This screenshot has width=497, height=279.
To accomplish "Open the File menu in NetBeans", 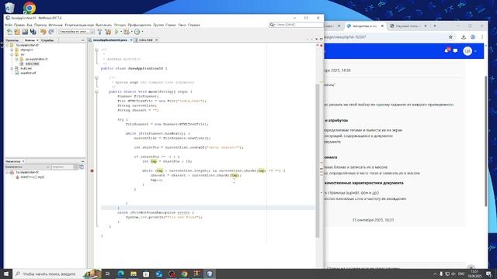I will [x=9, y=25].
